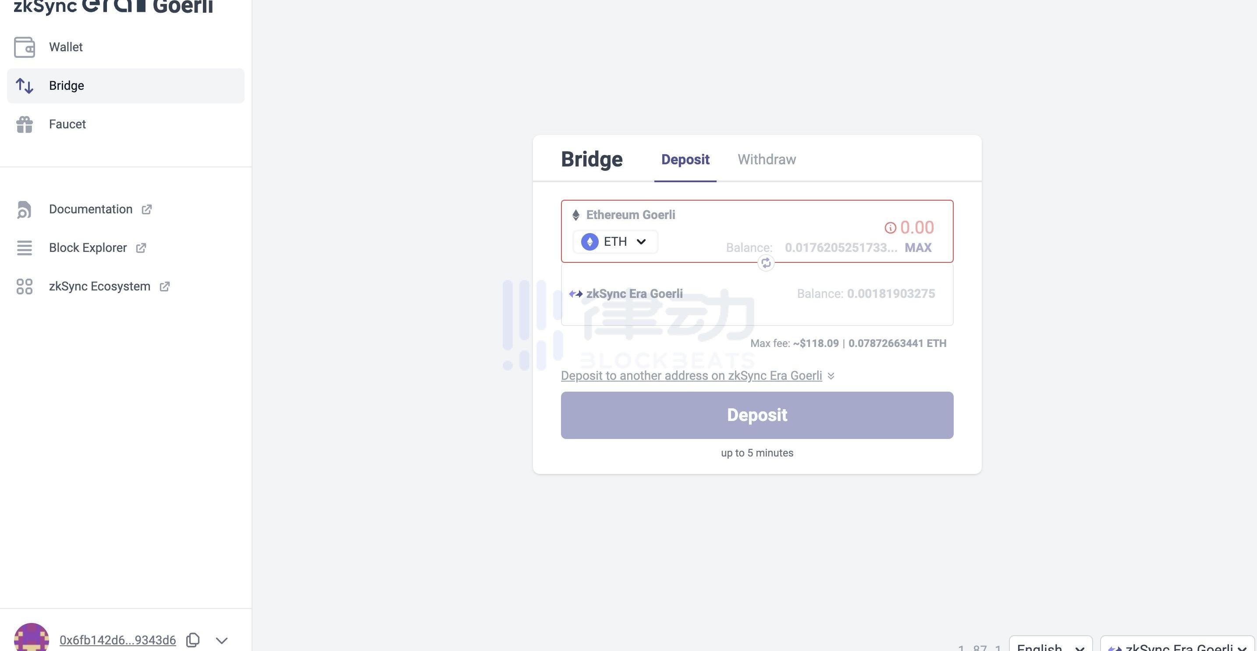Screen dimensions: 1257x651
Task: Click the account avatar image
Action: click(31, 638)
